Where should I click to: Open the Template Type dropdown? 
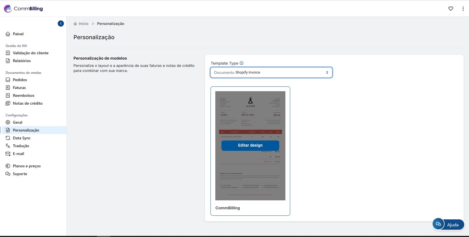(271, 72)
